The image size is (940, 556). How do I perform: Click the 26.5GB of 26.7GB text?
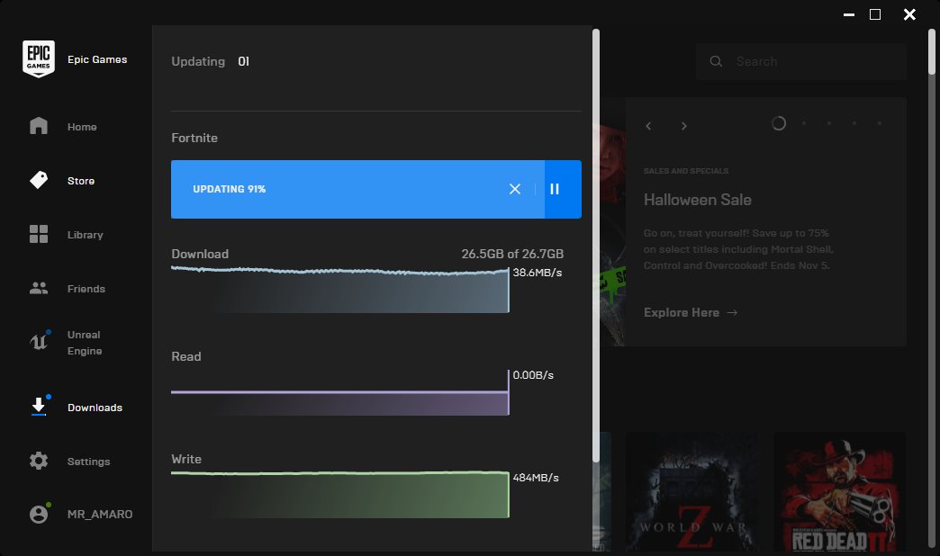pyautogui.click(x=512, y=254)
